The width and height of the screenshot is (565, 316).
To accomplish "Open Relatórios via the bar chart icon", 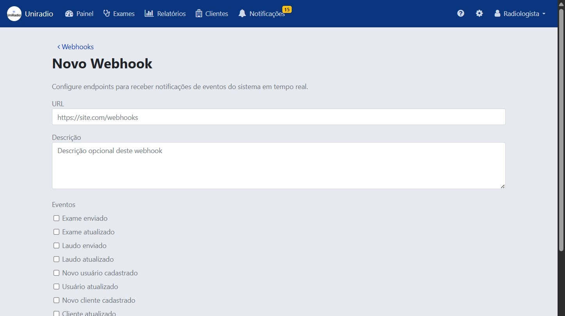I will (x=149, y=13).
